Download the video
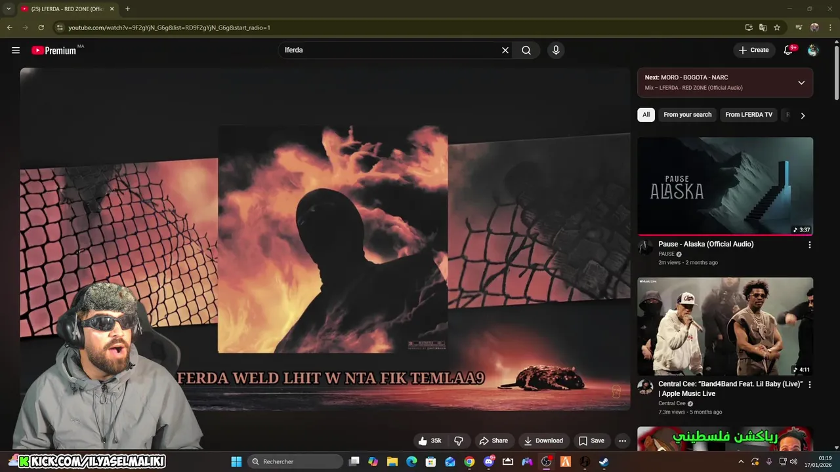The height and width of the screenshot is (472, 840). (543, 441)
